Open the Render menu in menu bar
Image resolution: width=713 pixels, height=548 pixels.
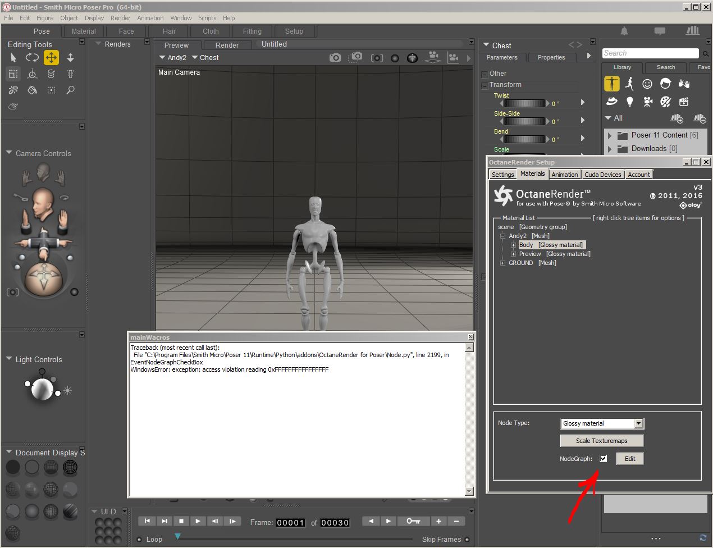(x=120, y=18)
